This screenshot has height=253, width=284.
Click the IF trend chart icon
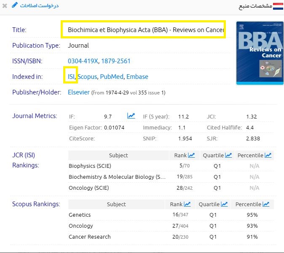(131, 116)
